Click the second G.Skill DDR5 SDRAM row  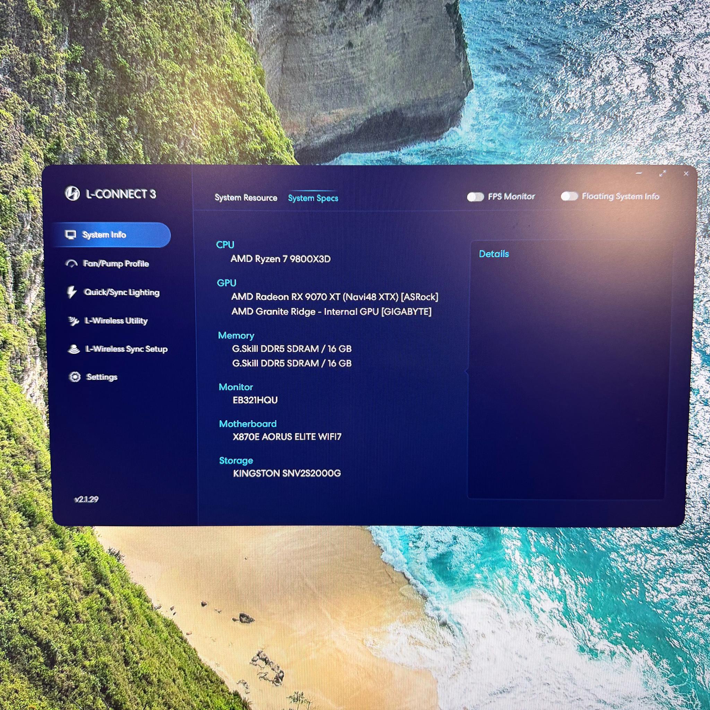point(292,363)
